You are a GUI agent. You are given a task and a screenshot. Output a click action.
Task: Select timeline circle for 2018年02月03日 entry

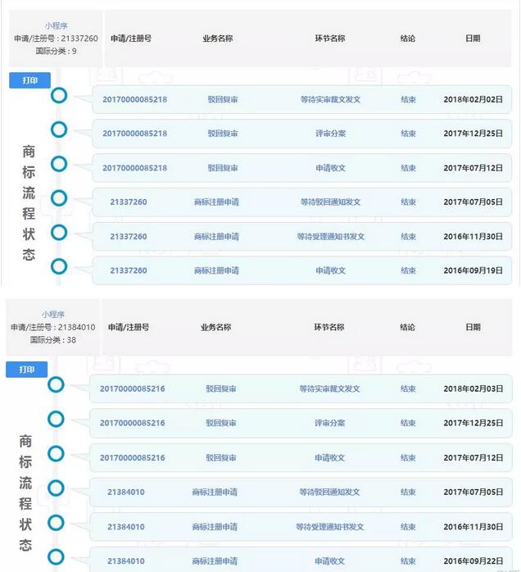point(56,385)
